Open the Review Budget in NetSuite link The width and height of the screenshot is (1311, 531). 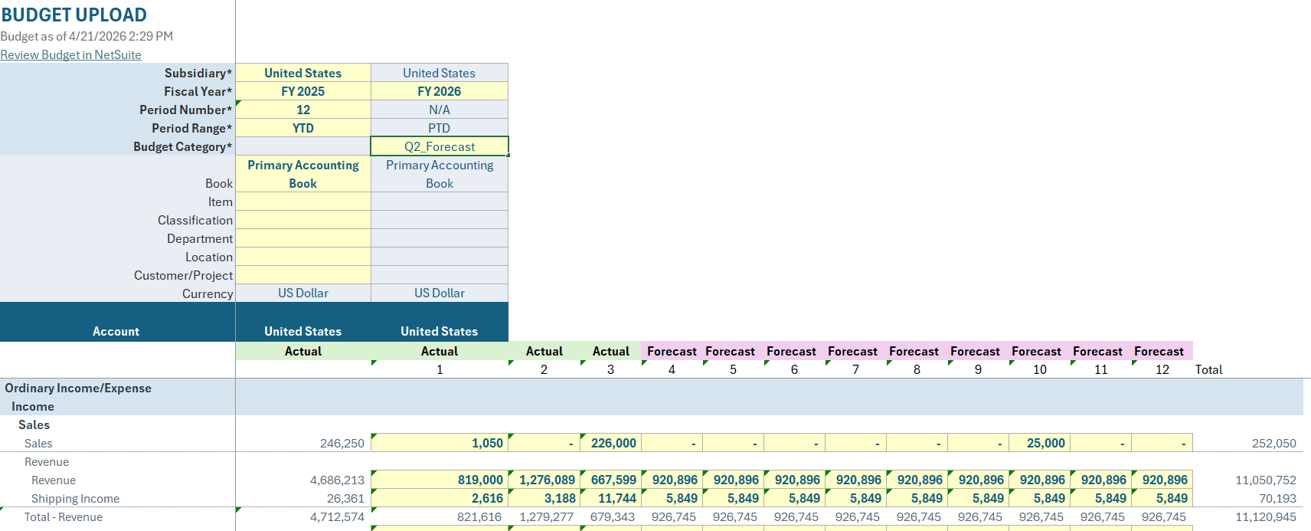pos(70,54)
